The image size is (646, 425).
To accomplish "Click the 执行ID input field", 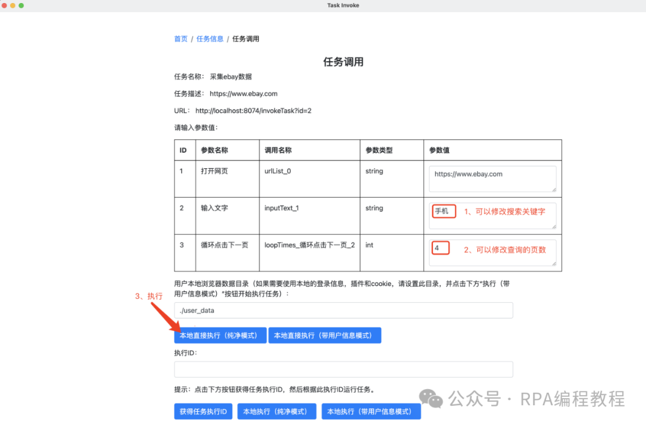I will coord(343,369).
